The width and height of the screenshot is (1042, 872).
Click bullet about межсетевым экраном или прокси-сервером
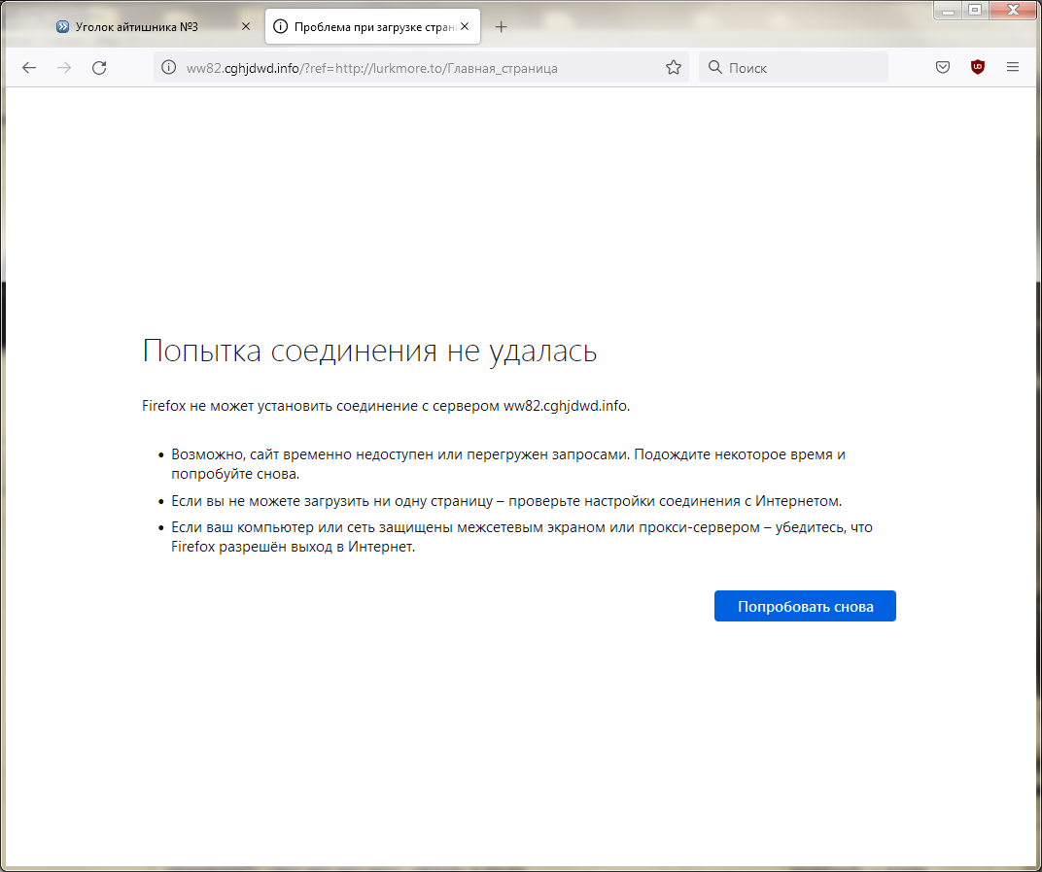522,537
